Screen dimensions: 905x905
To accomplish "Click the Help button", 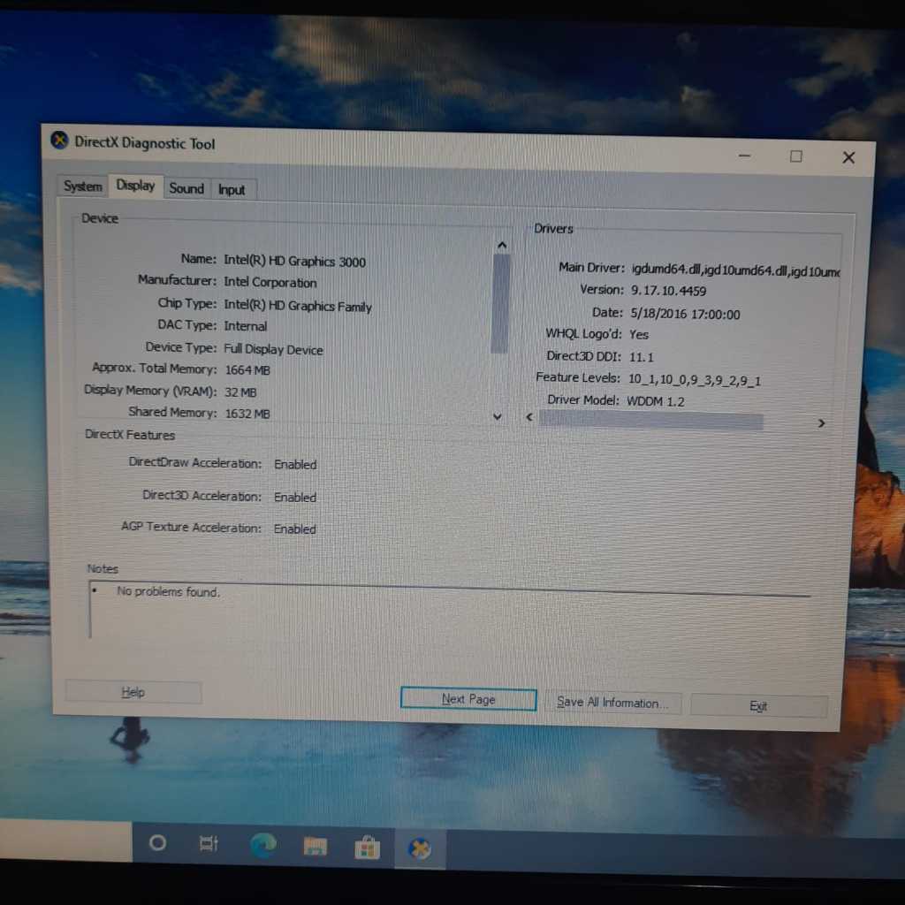I will click(x=133, y=692).
